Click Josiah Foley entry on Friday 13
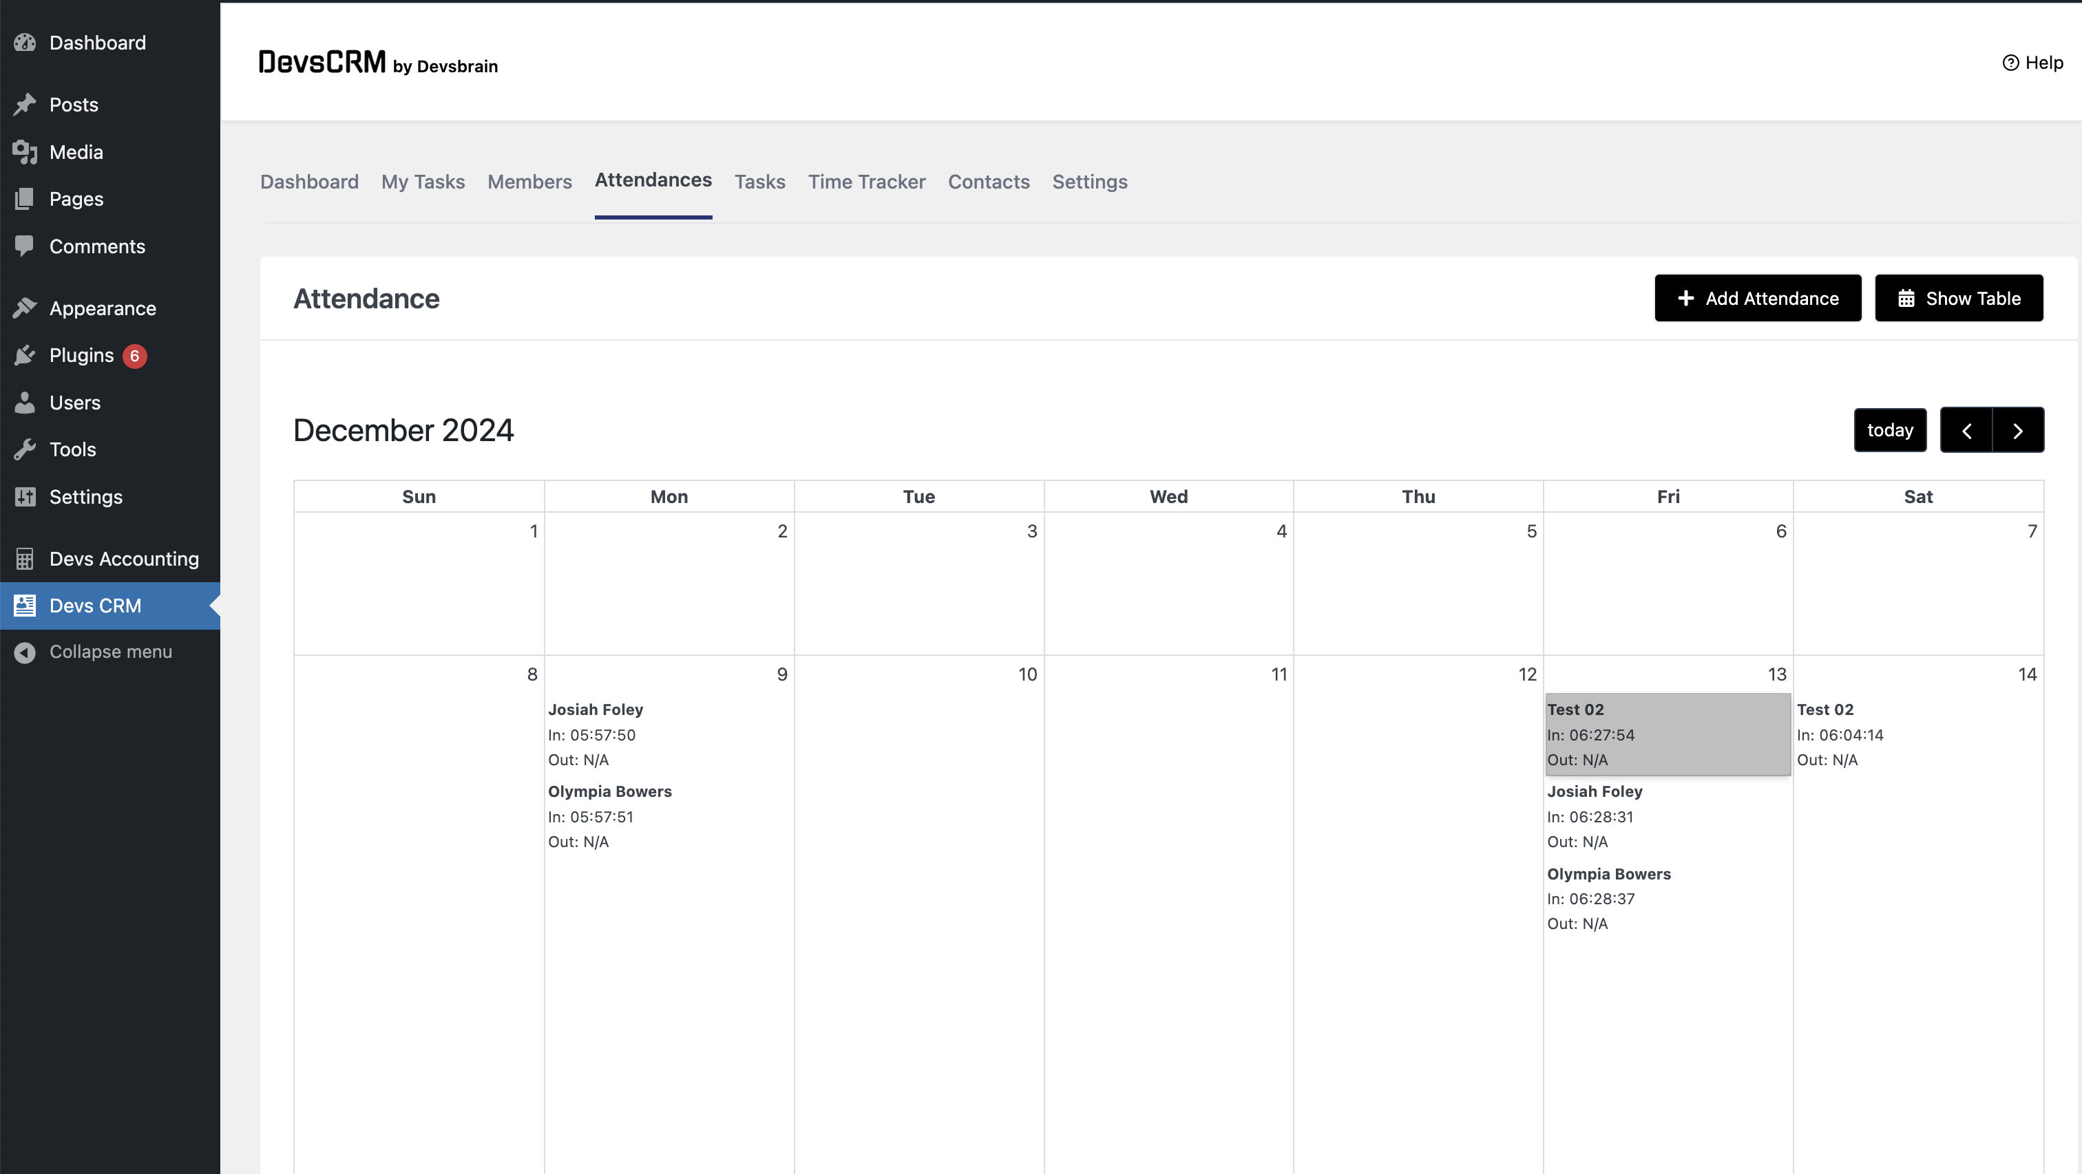 pyautogui.click(x=1668, y=816)
